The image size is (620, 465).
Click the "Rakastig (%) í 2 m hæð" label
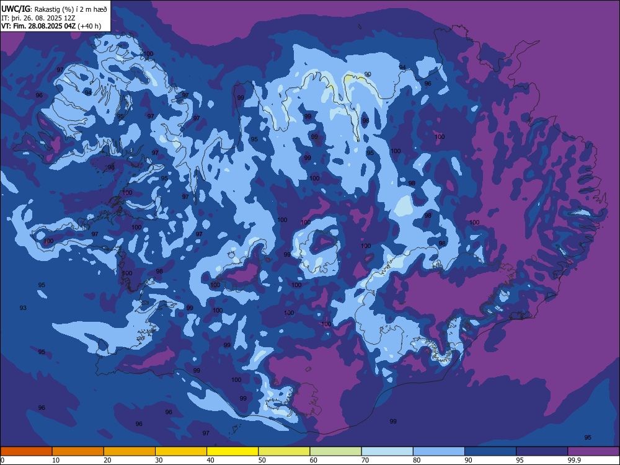tap(71, 9)
